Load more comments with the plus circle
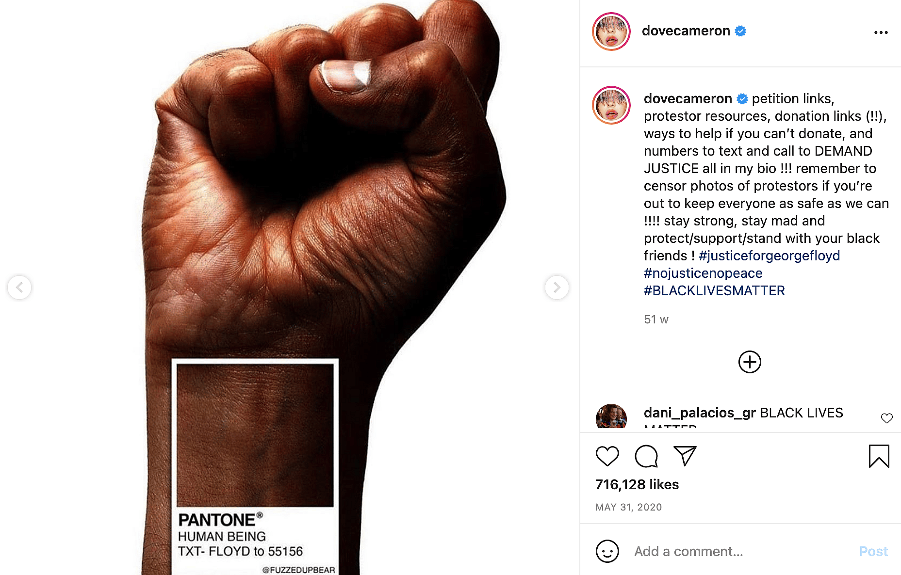The width and height of the screenshot is (901, 575). 750,362
